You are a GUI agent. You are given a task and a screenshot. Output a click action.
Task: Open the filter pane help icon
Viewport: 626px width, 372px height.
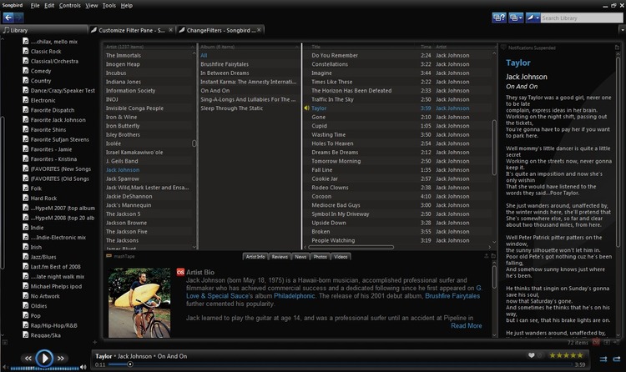pyautogui.click(x=499, y=18)
